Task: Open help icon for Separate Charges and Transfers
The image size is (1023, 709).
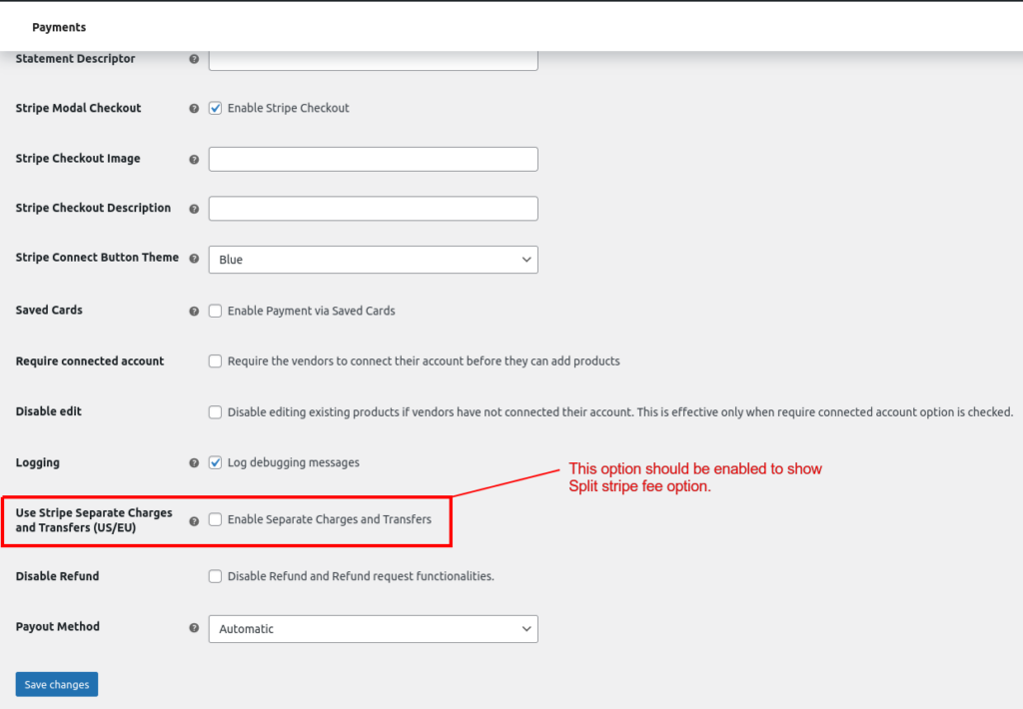Action: [194, 521]
